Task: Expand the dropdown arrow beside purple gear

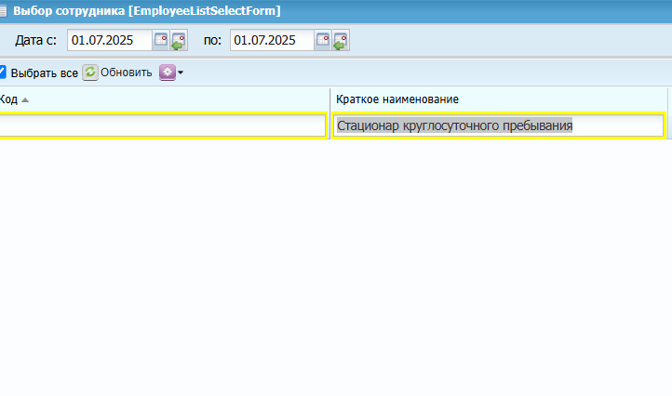Action: pyautogui.click(x=181, y=73)
